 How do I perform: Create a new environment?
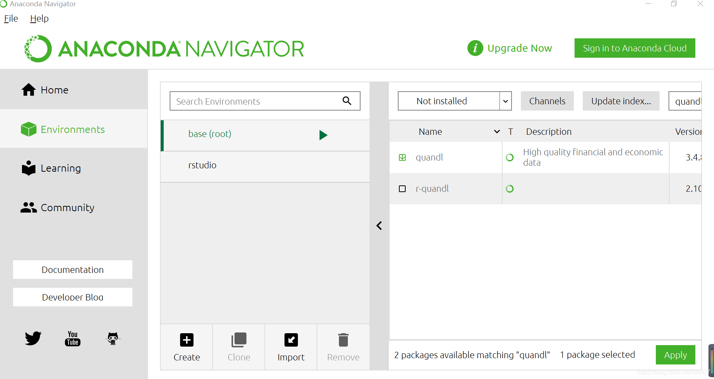click(x=186, y=347)
